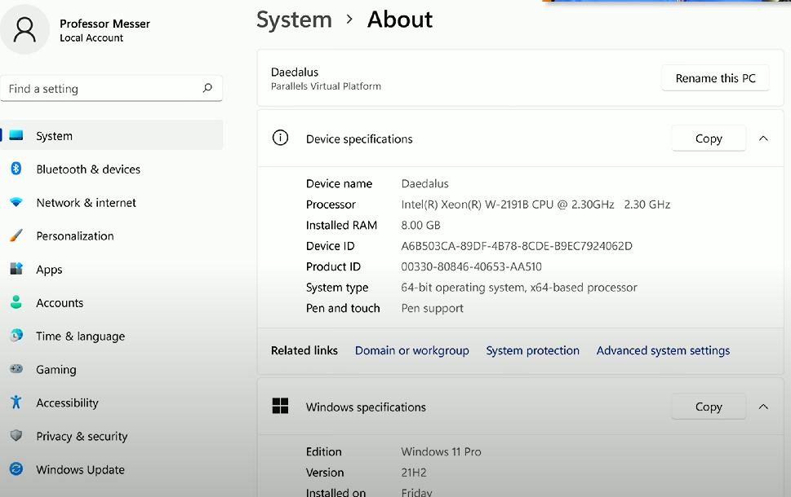The image size is (791, 497).
Task: Click the Parallels Virtual Platform text
Action: (x=326, y=86)
